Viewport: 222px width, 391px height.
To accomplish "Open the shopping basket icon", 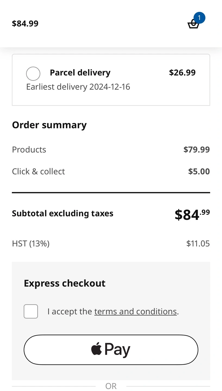I will click(193, 24).
